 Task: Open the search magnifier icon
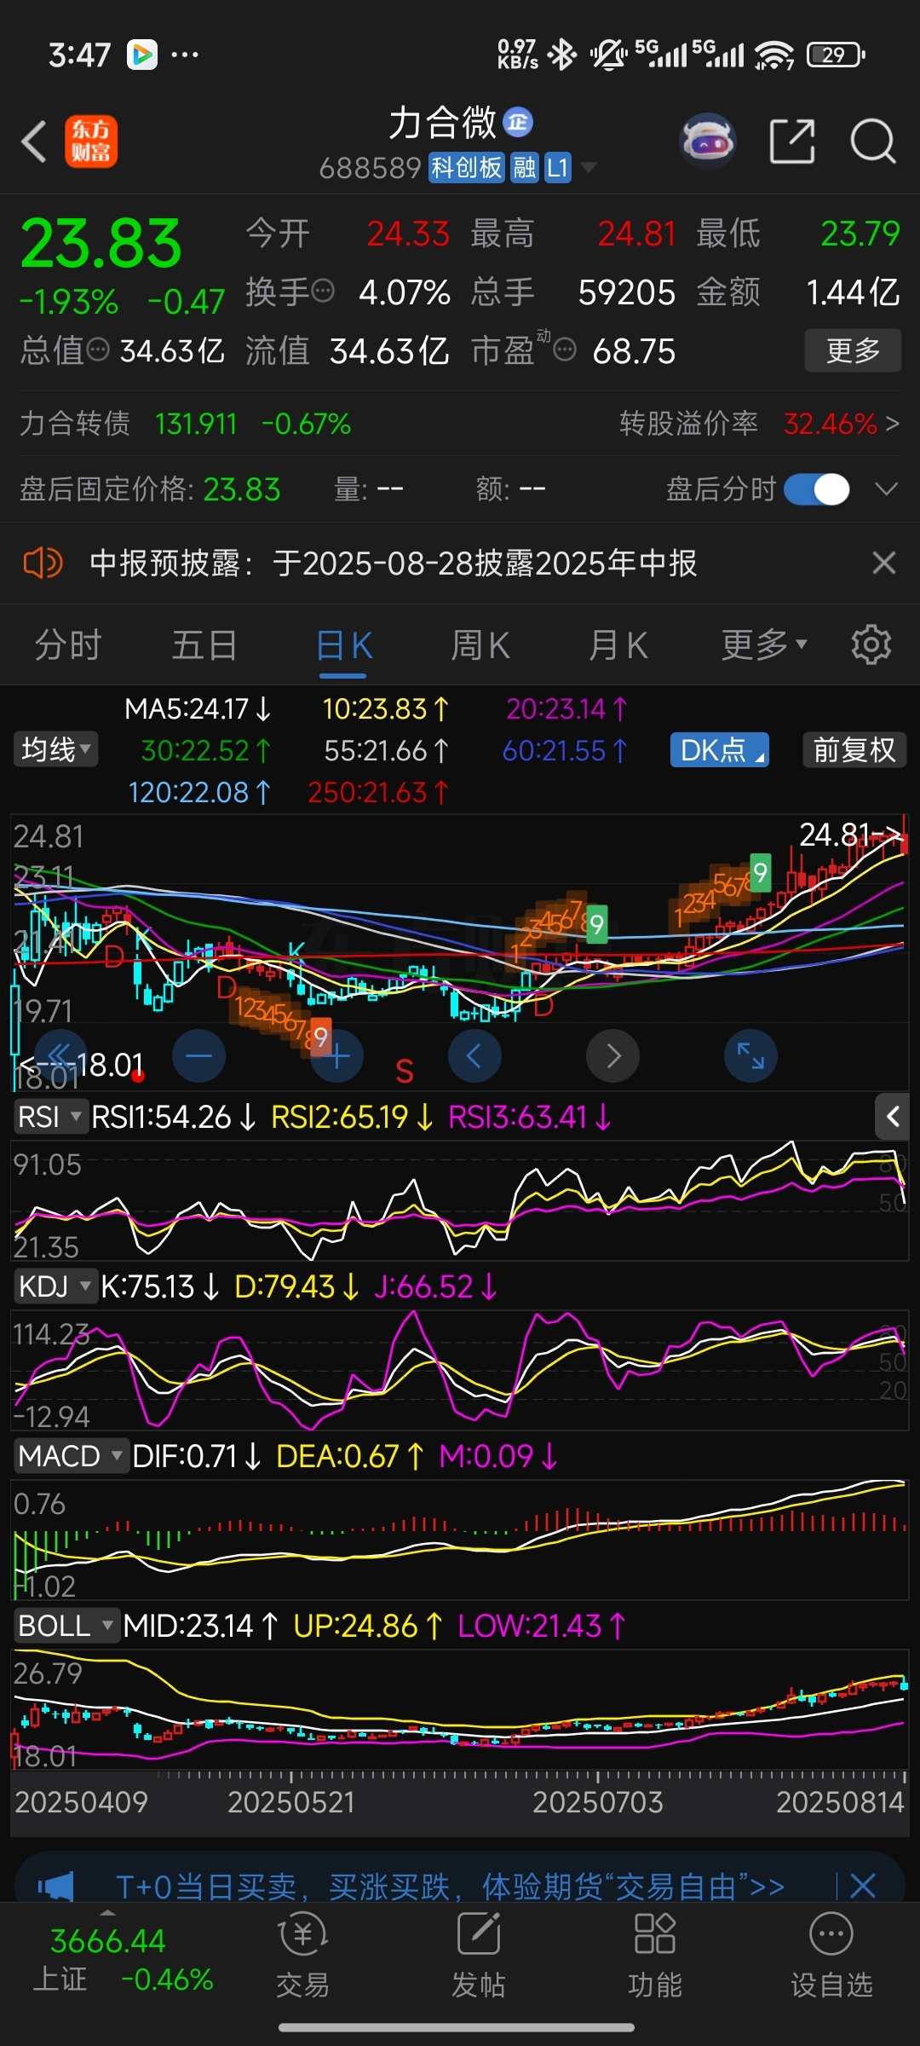point(873,141)
